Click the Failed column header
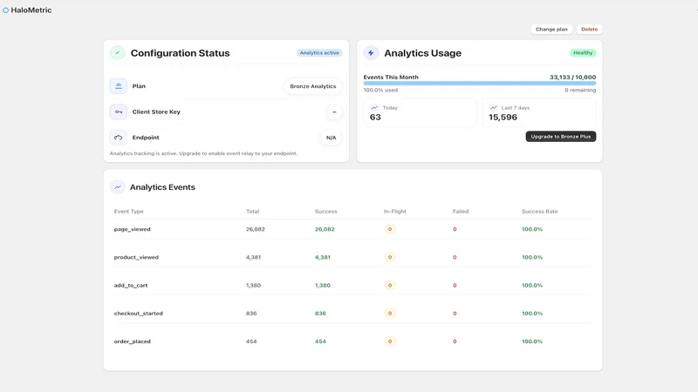This screenshot has height=392, width=698. pos(461,212)
